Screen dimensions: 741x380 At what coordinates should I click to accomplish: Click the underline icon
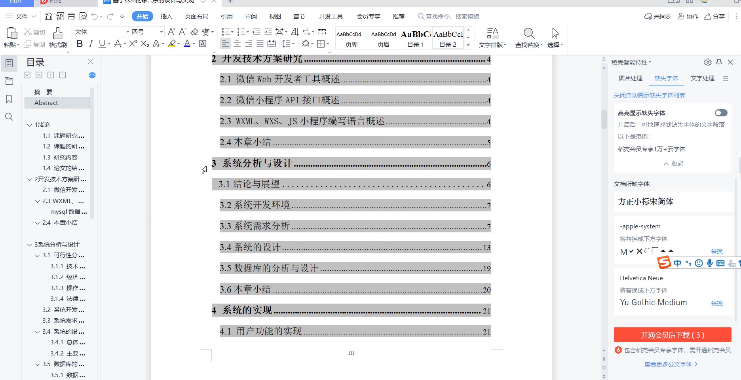(x=102, y=44)
